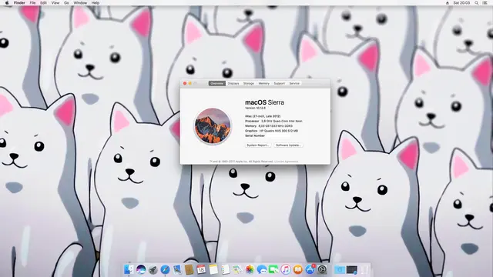Open Notification Center in menu bar
493x277 pixels.
(x=485, y=3)
